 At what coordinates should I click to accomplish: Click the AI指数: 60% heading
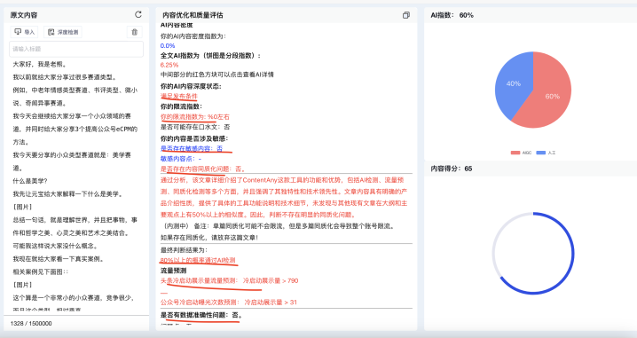(x=452, y=15)
